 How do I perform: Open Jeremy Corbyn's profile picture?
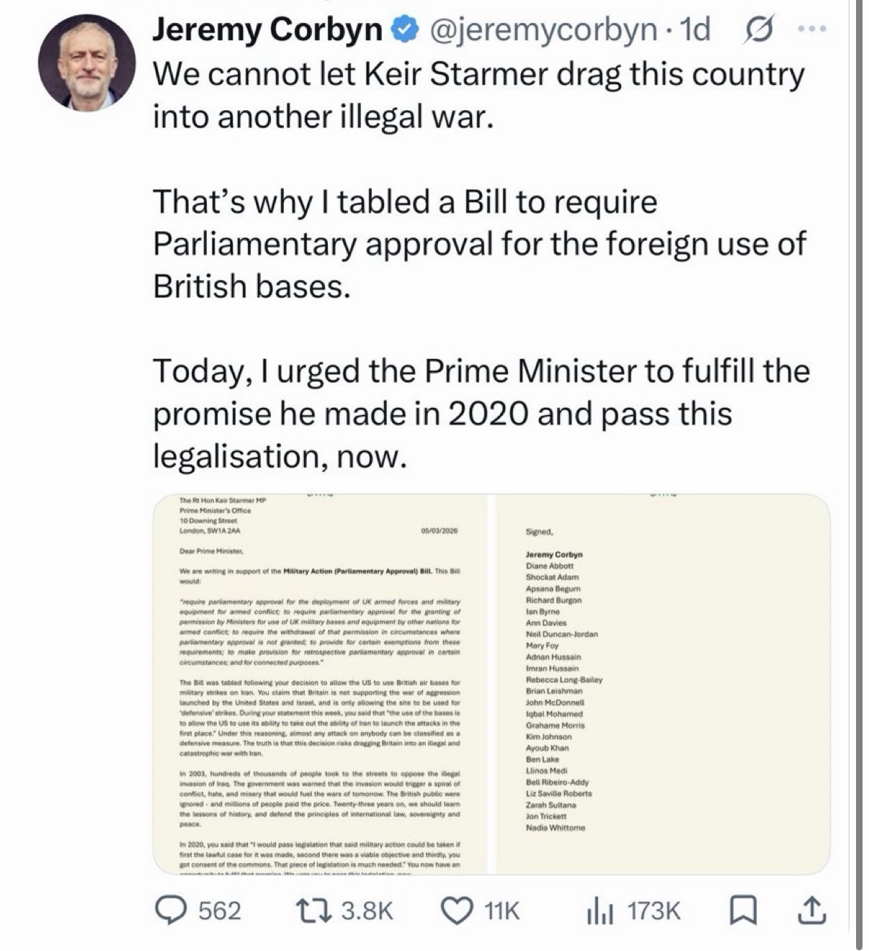[x=86, y=62]
